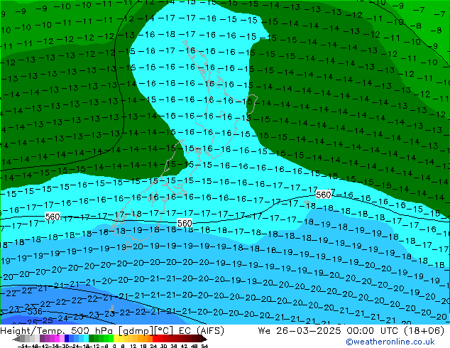This screenshot has height=348, width=450.
Task: Click the "560" label beside the "-17" values near the left map edge
Action: pos(53,217)
